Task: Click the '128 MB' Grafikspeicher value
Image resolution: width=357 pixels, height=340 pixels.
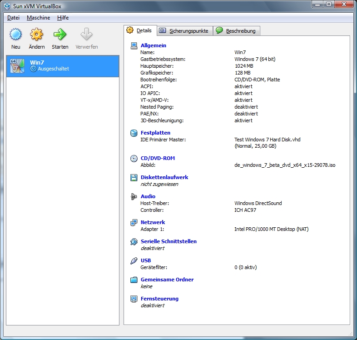Action: [243, 73]
